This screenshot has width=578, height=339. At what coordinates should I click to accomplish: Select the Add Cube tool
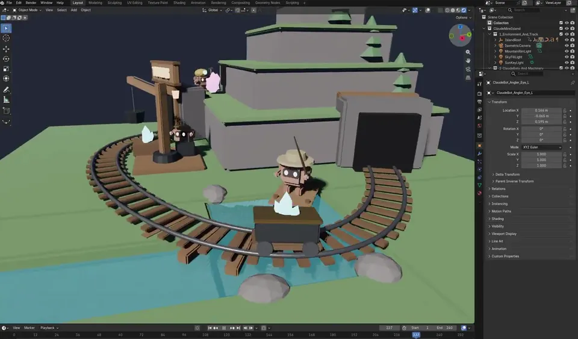tap(6, 111)
